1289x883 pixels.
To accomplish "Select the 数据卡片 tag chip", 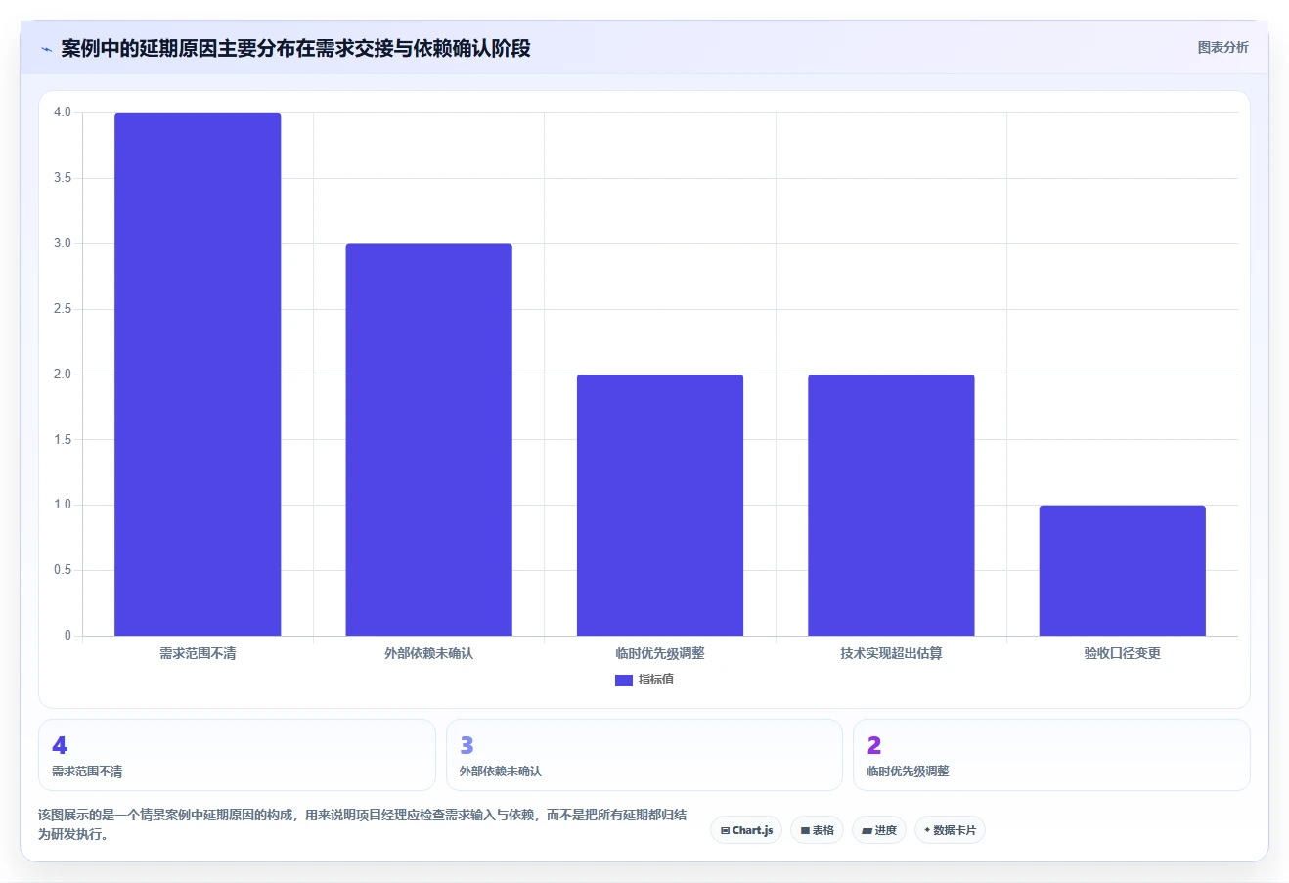I will pos(950,830).
